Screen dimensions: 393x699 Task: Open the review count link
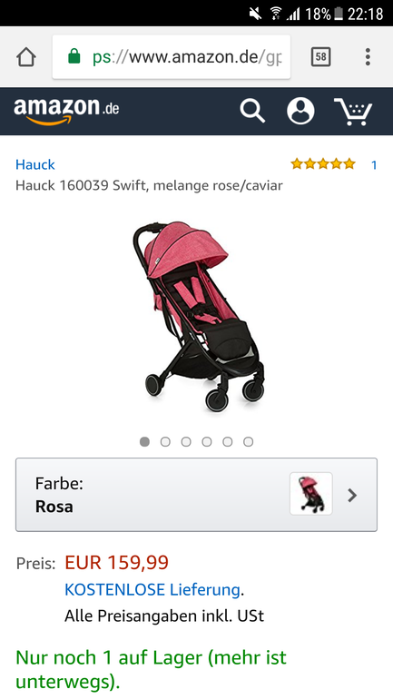pos(374,165)
